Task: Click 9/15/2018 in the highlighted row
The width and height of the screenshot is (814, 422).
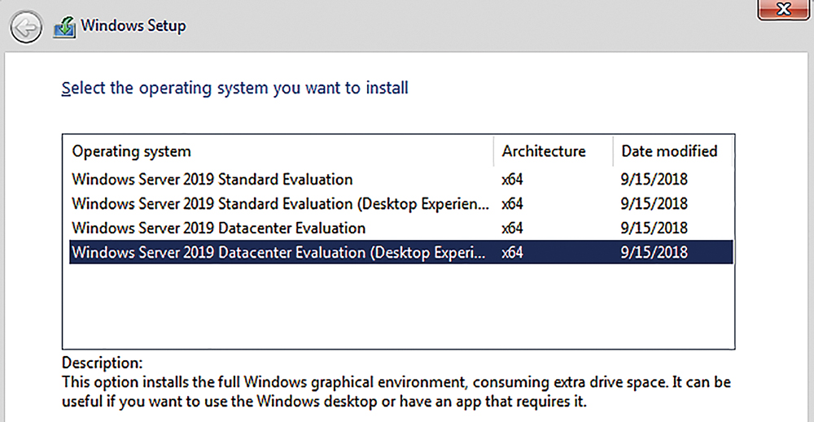Action: tap(654, 253)
